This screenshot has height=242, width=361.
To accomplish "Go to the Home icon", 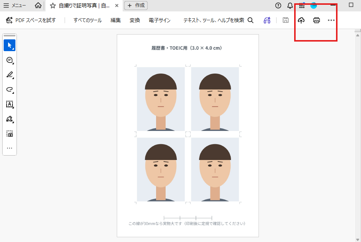I will tap(38, 6).
